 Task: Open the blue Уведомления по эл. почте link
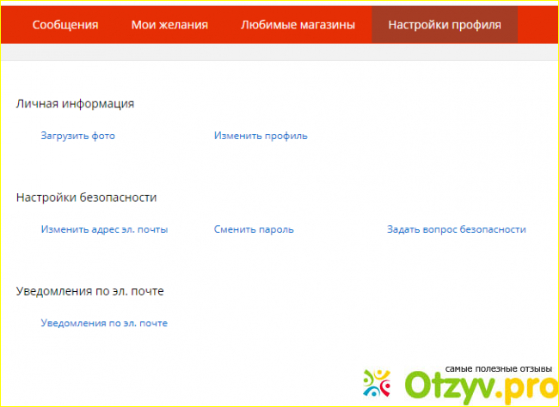point(104,323)
